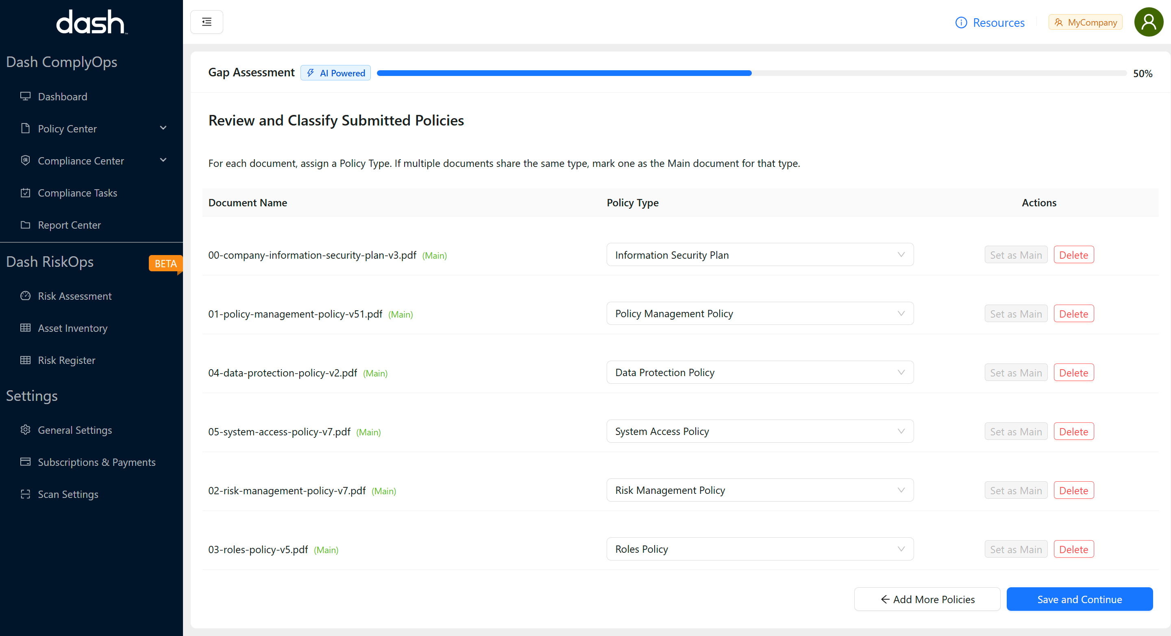Click the Resources info icon
Screen dimensions: 1171x636
pyautogui.click(x=961, y=22)
